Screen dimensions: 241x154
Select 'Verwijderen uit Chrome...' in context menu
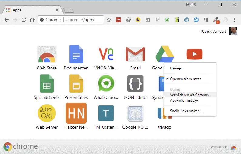click(x=190, y=95)
